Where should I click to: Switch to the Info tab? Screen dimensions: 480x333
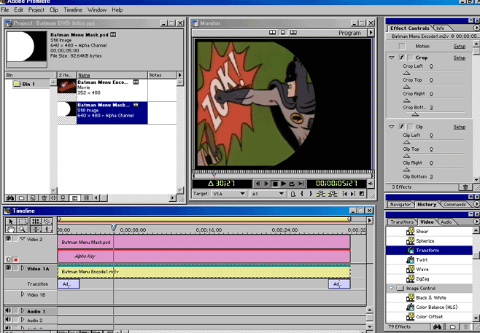click(x=440, y=28)
